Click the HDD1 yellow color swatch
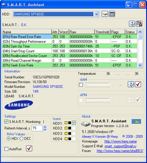 click(66, 123)
